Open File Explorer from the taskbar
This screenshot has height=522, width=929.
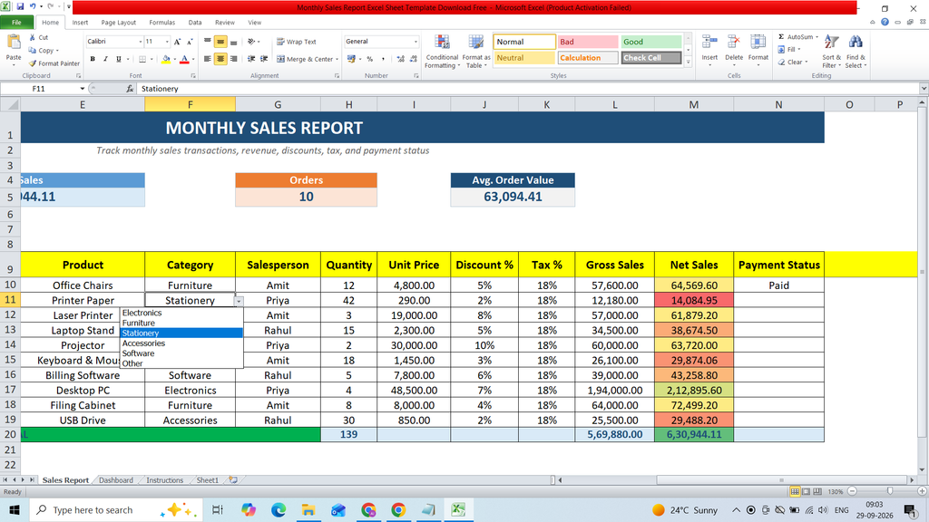tap(308, 509)
